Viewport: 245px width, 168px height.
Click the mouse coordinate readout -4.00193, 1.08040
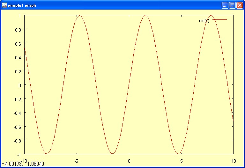[x=23, y=164]
